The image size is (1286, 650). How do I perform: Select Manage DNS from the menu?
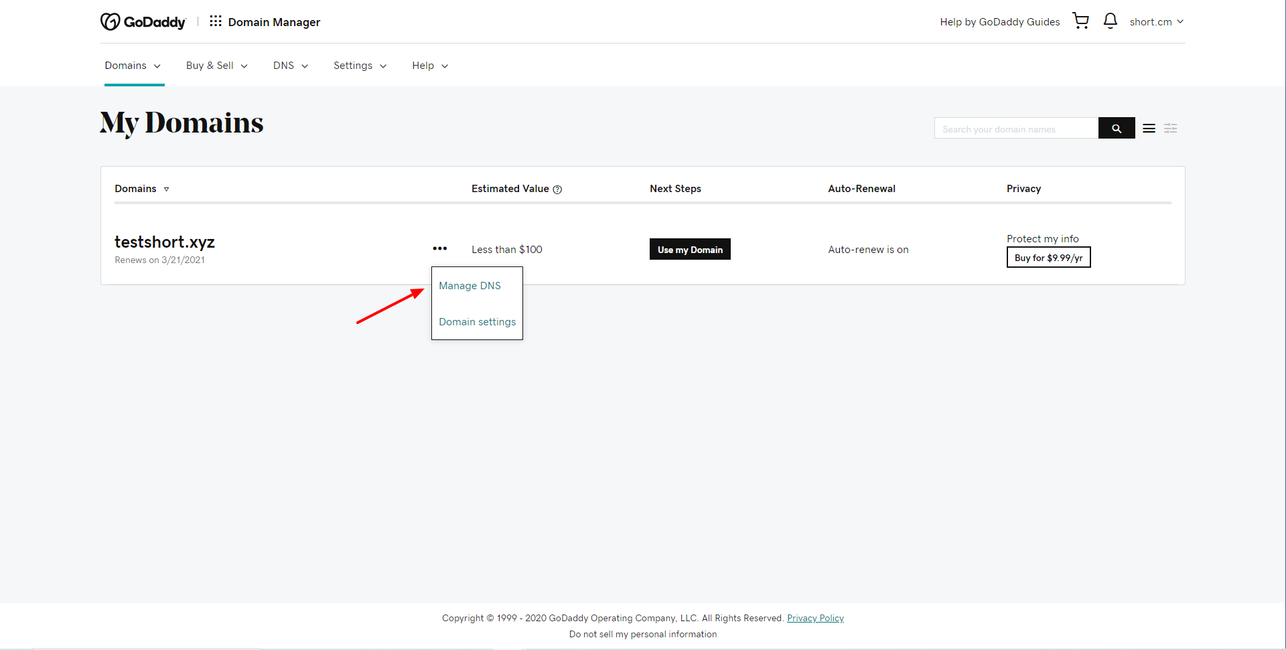coord(470,286)
